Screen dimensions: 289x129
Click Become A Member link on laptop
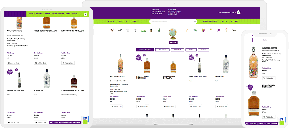pos(224,13)
